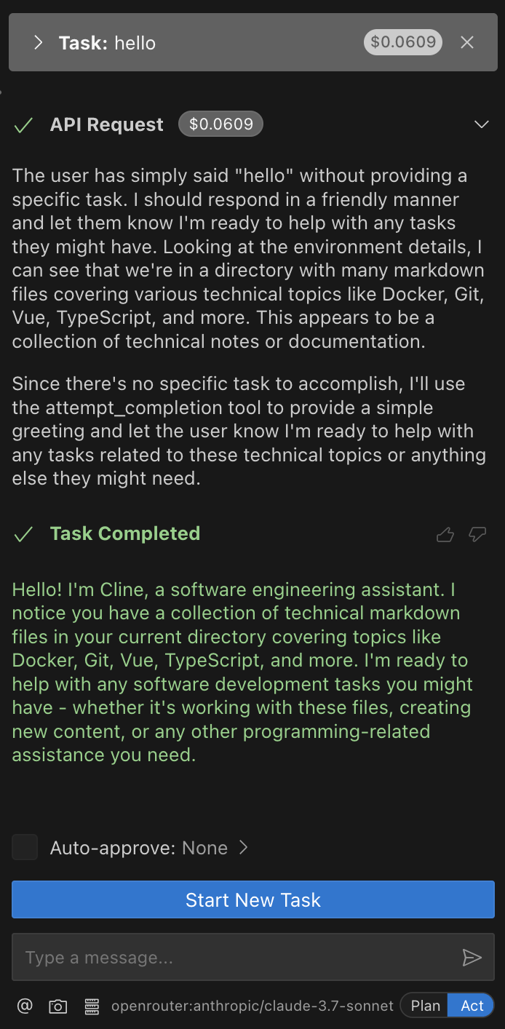Image resolution: width=505 pixels, height=1029 pixels.
Task: Click the @ add context icon
Action: coord(25,1006)
